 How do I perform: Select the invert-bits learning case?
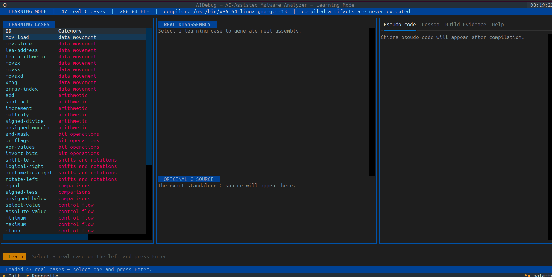(74, 153)
